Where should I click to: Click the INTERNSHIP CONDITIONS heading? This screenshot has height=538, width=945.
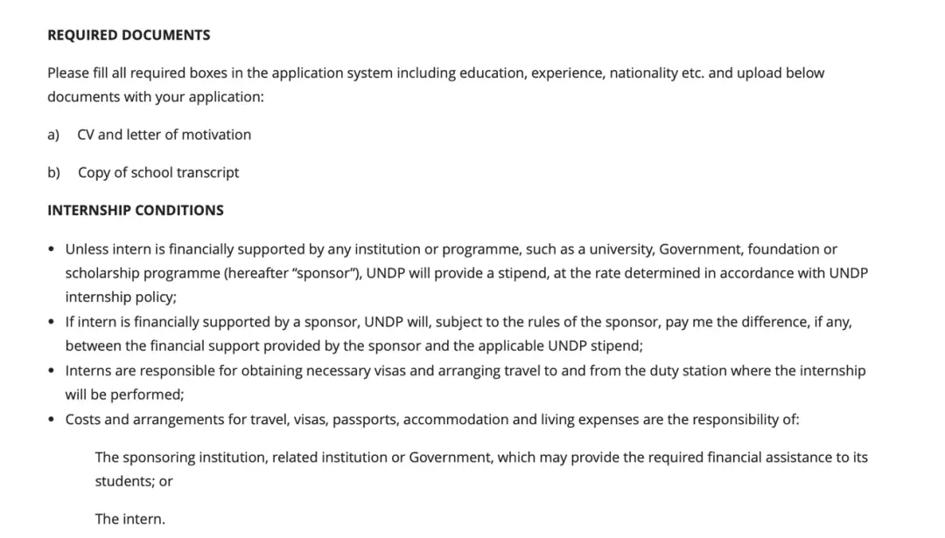click(x=136, y=210)
